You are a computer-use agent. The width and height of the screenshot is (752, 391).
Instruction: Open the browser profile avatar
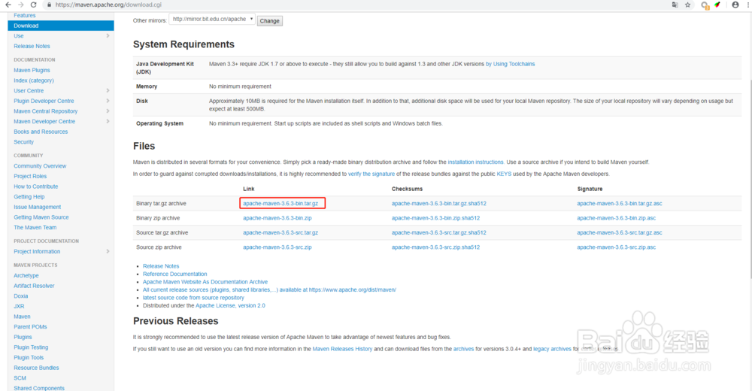tap(735, 5)
